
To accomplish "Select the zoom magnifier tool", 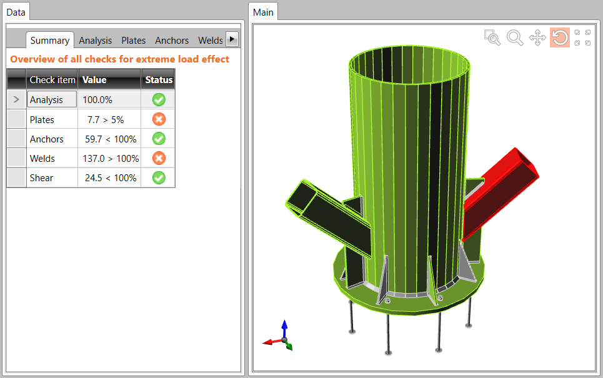I will click(515, 37).
